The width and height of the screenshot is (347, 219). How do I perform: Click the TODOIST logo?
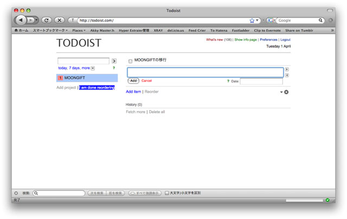click(x=79, y=43)
